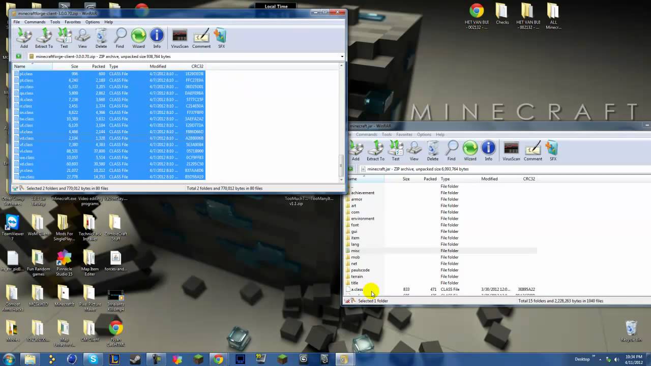
Task: Click Windows Start button
Action: point(9,359)
